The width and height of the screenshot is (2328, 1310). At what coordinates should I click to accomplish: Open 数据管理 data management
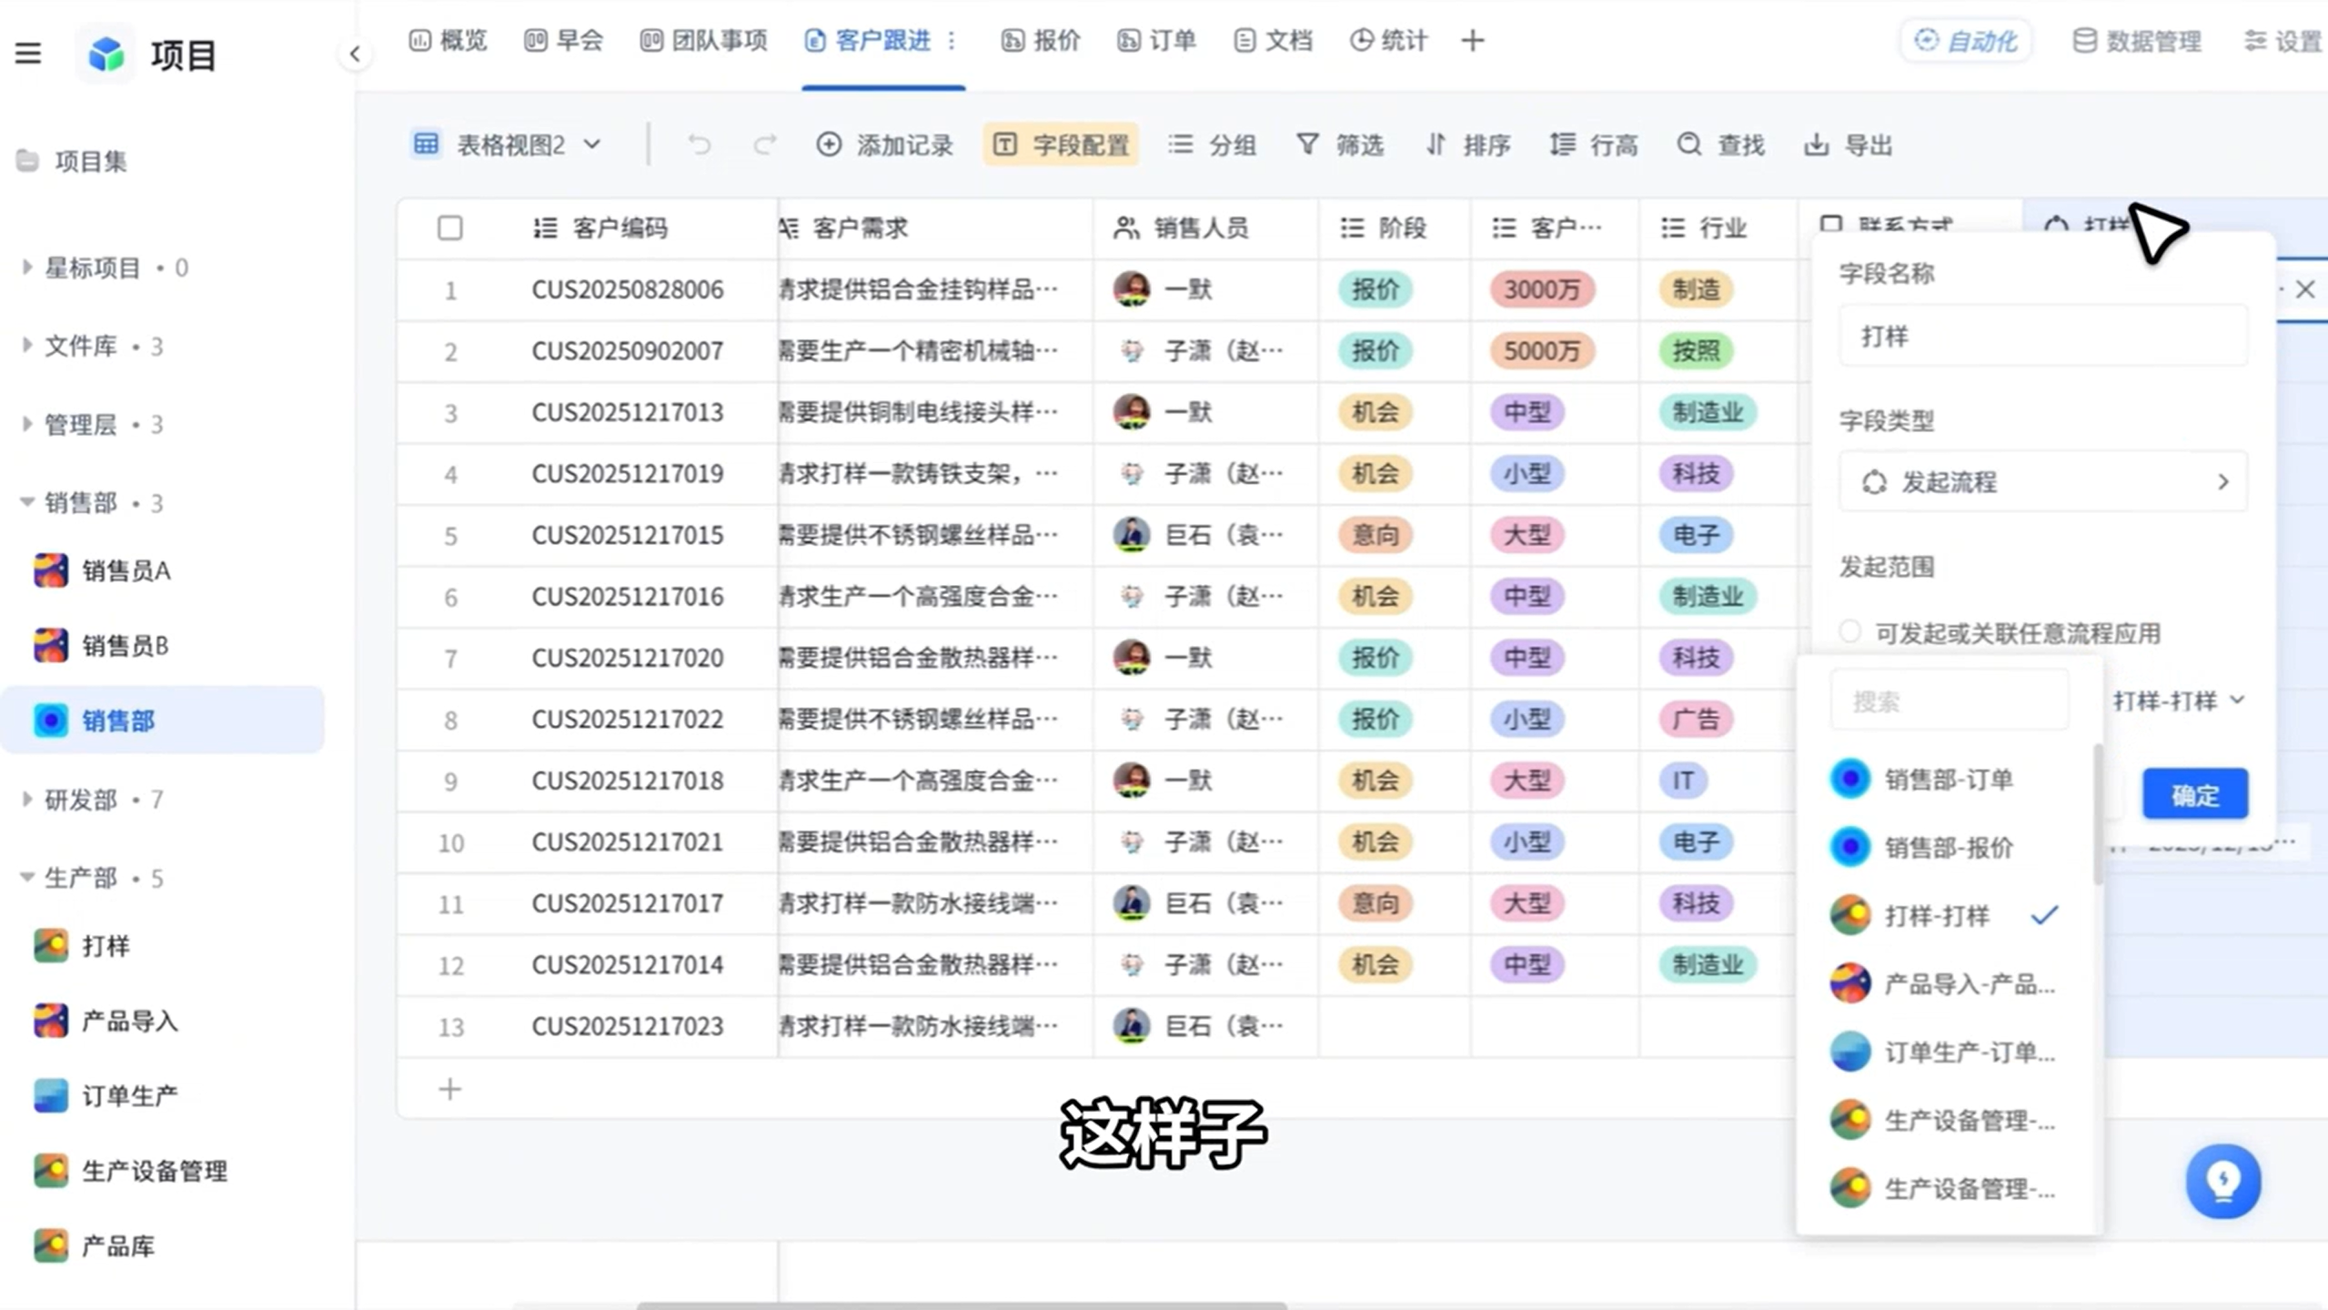[x=2137, y=41]
